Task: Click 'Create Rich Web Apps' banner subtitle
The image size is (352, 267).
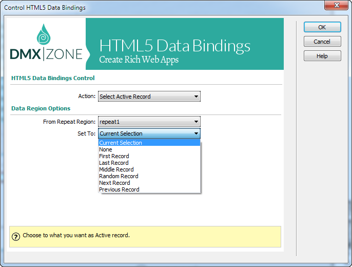Action: (139, 60)
